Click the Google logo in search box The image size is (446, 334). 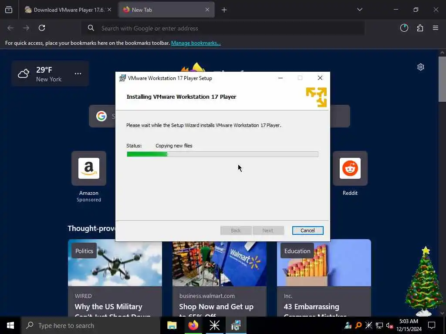pos(101,116)
